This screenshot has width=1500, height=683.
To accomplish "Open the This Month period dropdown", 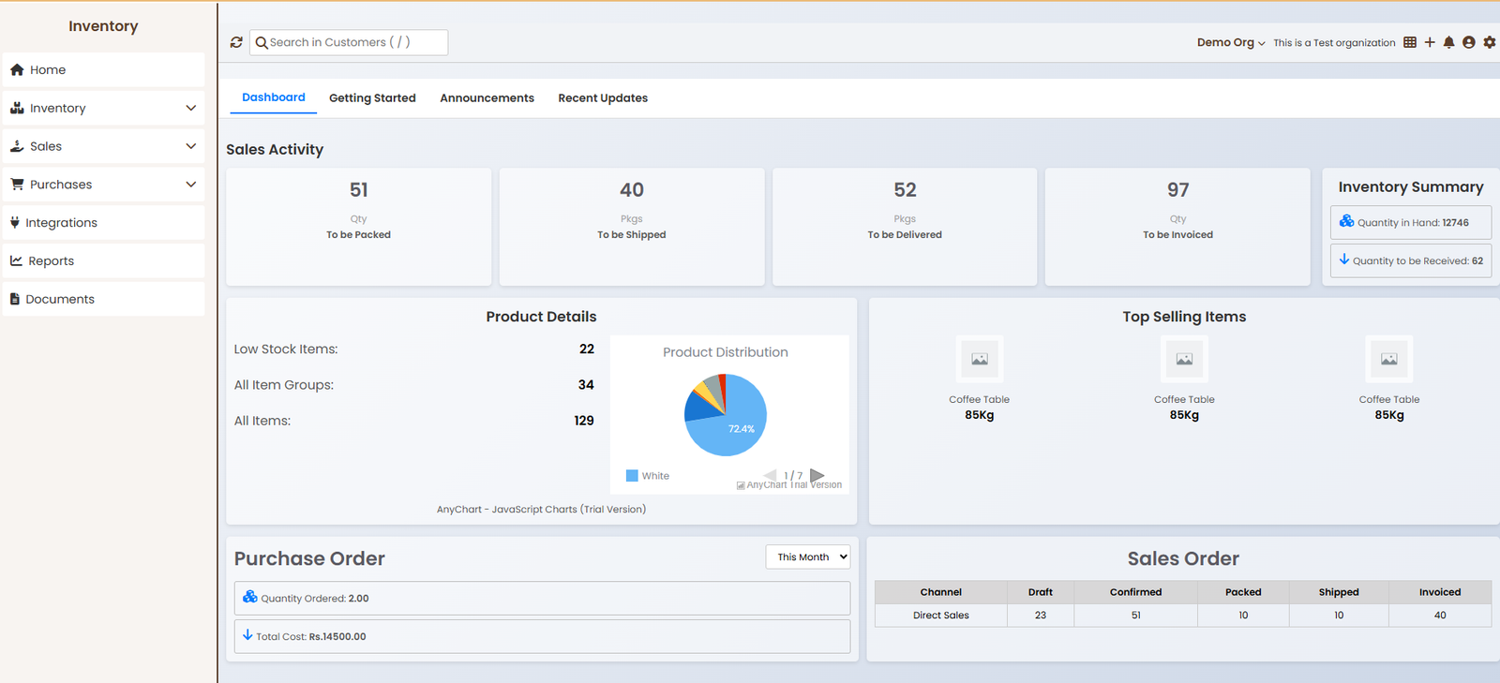I will [807, 557].
